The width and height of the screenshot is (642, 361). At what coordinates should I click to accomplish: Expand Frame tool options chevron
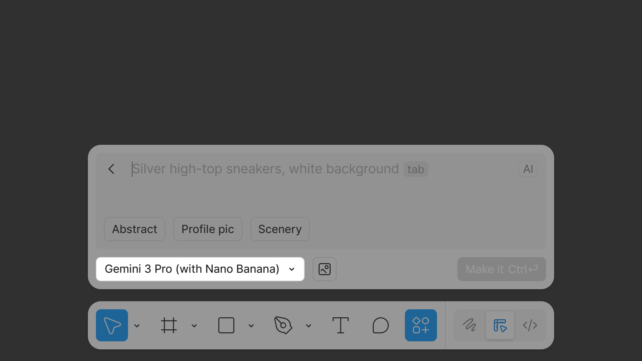coord(194,326)
